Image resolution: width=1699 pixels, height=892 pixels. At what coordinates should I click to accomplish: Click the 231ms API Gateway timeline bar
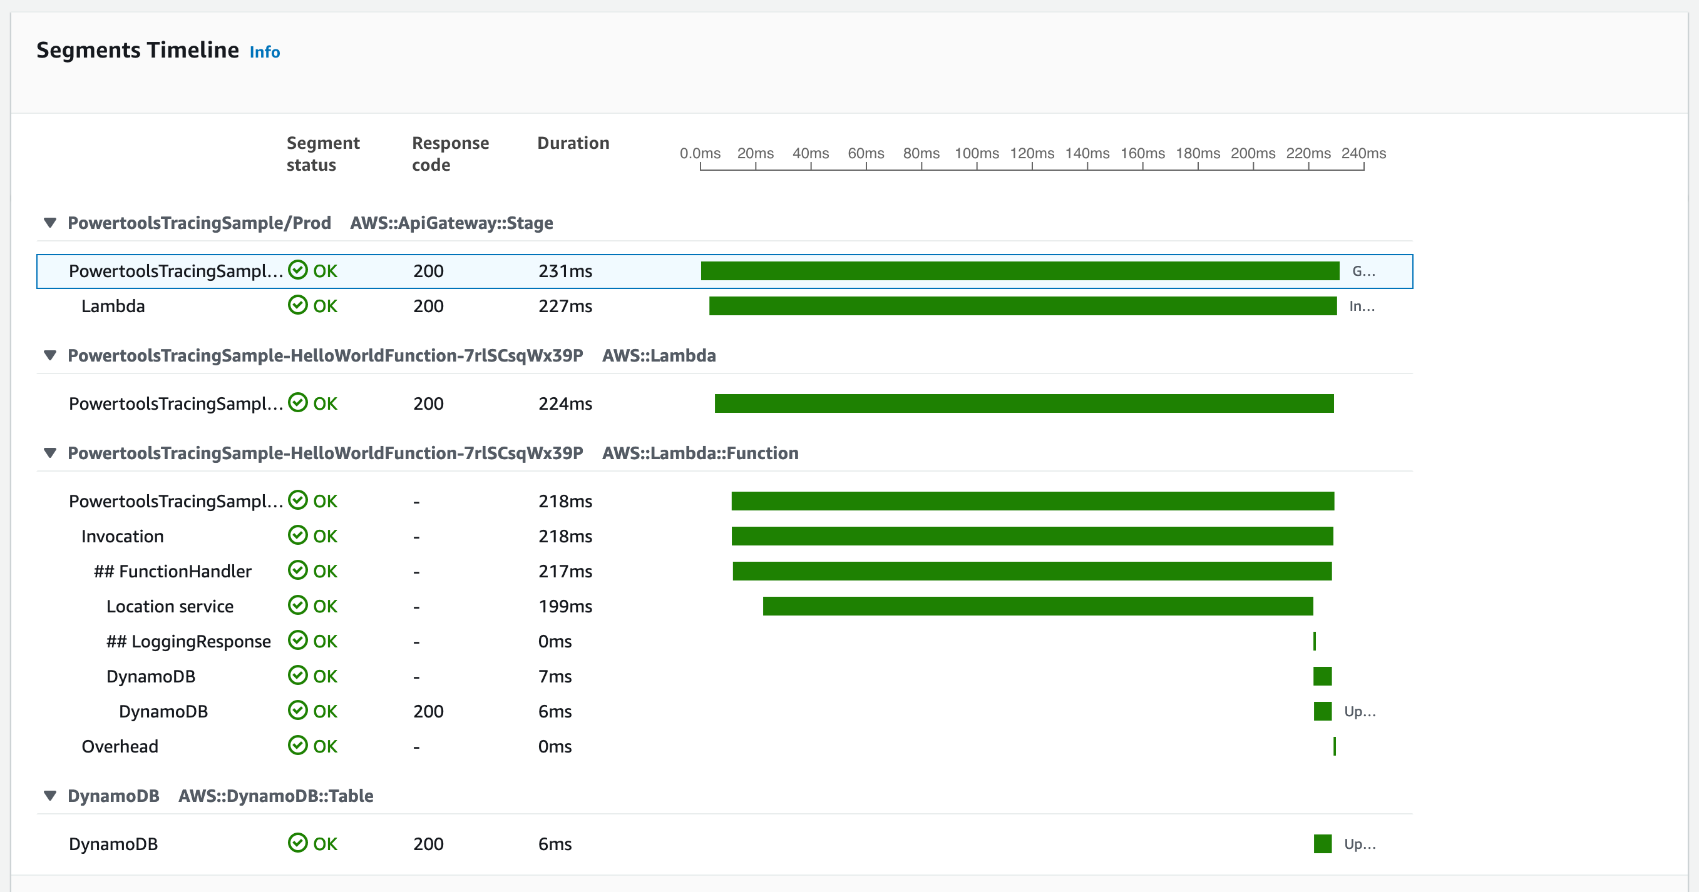(1019, 271)
